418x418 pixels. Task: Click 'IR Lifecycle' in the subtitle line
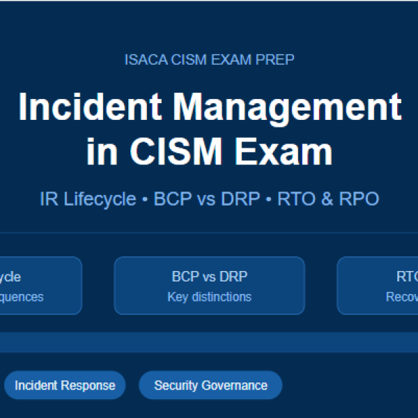[x=88, y=199]
